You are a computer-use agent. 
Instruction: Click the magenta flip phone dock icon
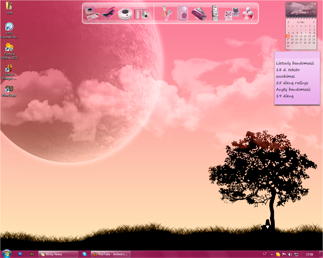(199, 14)
